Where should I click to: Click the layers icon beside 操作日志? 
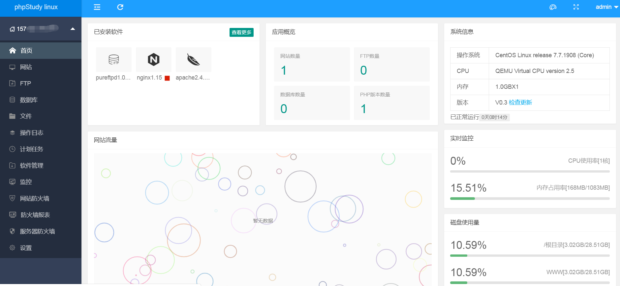(x=12, y=133)
